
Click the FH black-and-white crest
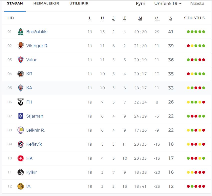(21, 102)
